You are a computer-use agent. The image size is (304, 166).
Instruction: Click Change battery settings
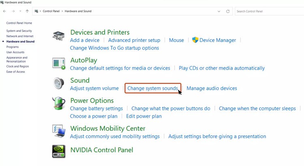point(96,108)
